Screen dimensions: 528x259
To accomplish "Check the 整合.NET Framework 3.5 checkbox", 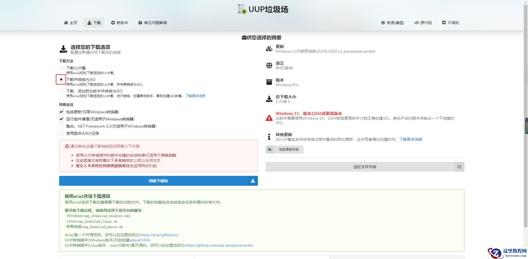I will [61, 126].
